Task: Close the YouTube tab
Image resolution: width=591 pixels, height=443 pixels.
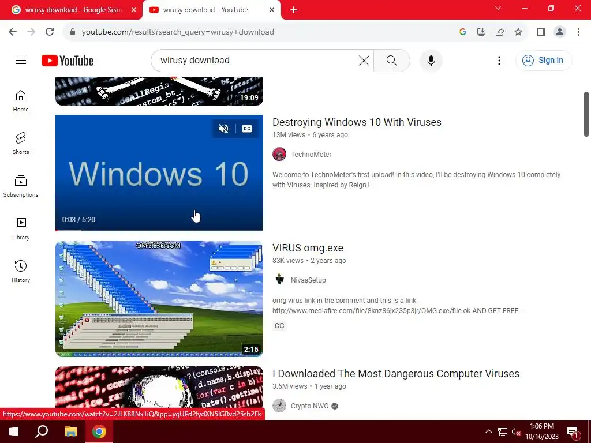Action: click(x=271, y=10)
